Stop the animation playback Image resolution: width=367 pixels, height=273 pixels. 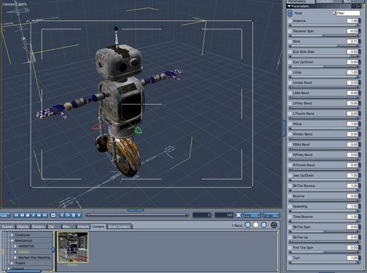pos(28,215)
